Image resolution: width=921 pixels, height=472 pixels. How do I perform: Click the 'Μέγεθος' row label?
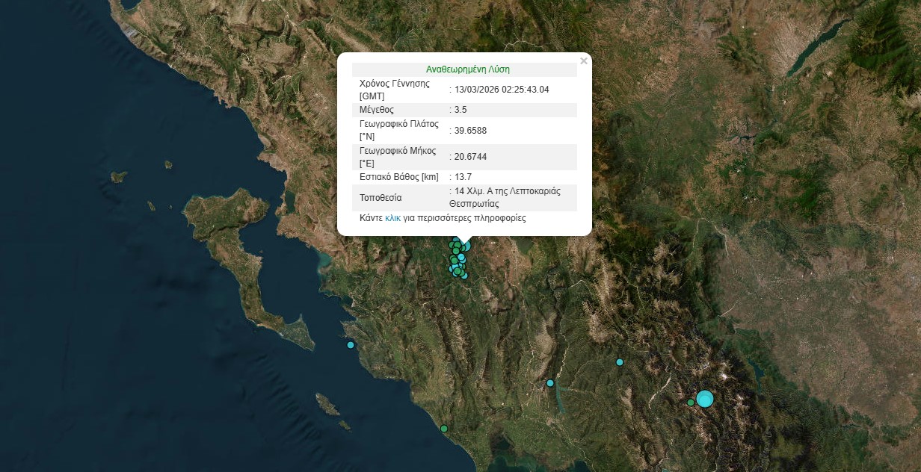377,110
